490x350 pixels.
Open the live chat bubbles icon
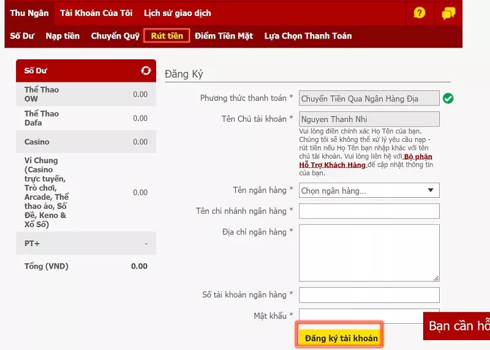click(448, 13)
